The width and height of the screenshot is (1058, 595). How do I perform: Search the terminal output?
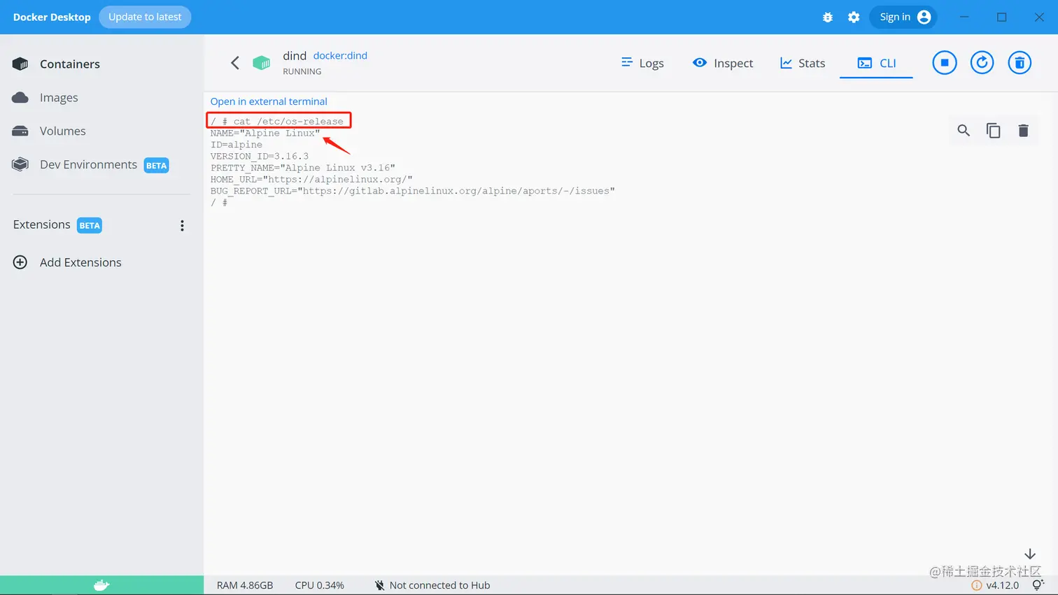[x=964, y=130]
